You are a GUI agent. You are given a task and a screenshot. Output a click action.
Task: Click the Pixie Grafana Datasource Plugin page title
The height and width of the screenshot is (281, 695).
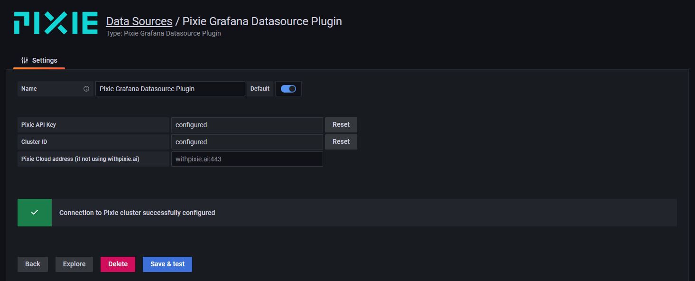(x=262, y=21)
